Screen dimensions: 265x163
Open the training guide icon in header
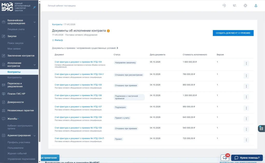pyautogui.click(x=234, y=6)
